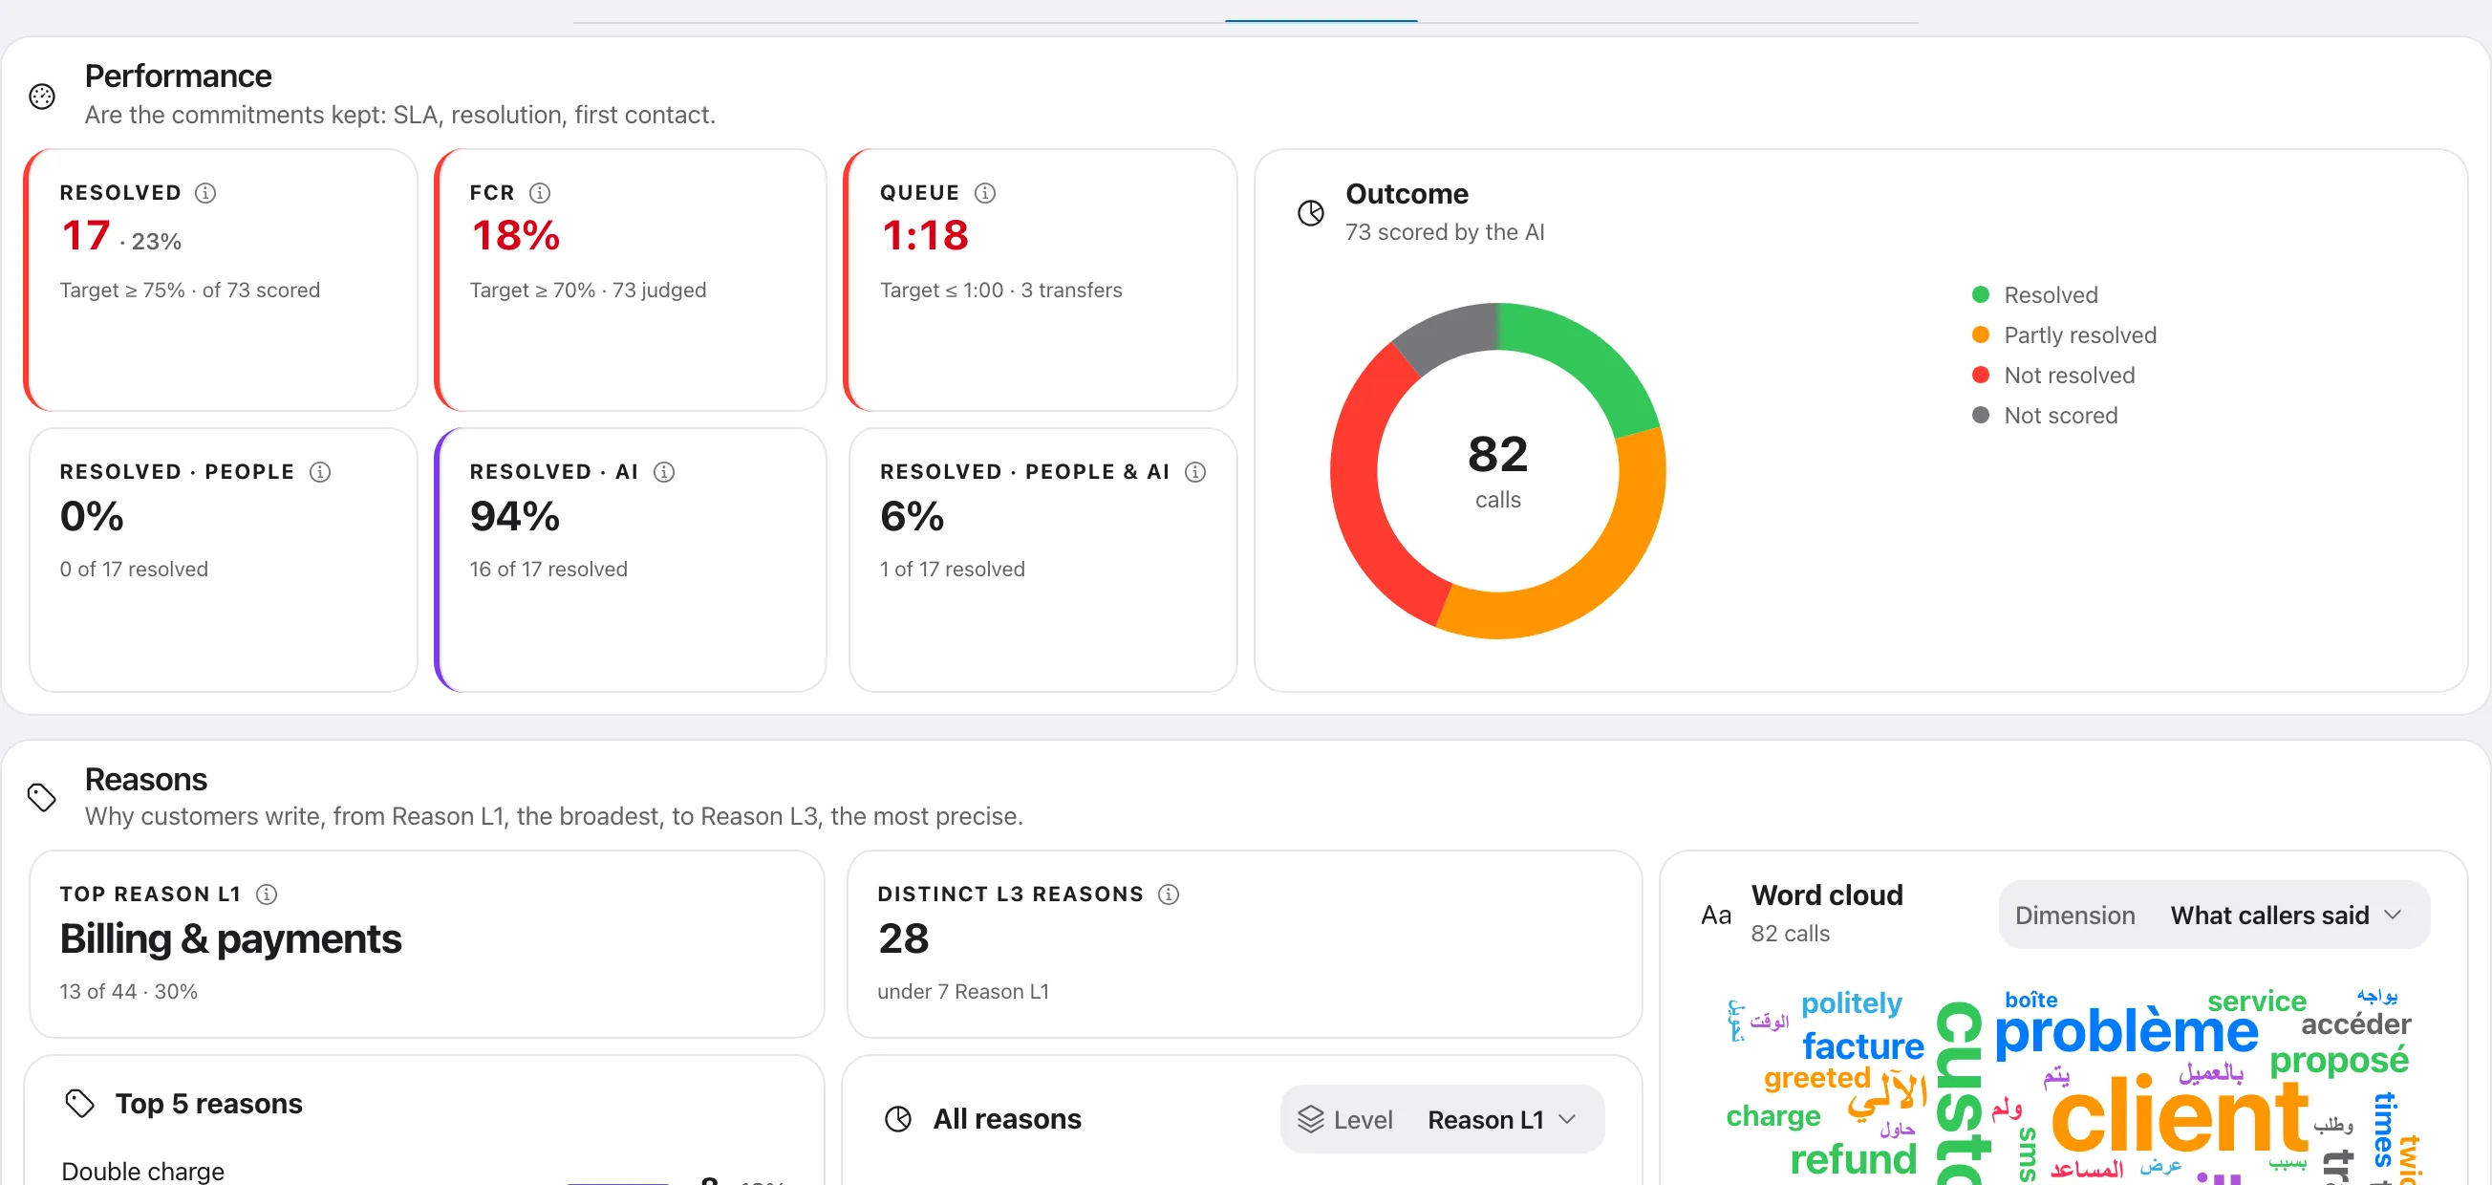Image resolution: width=2492 pixels, height=1185 pixels.
Task: Click the info icon beside FCR
Action: pyautogui.click(x=540, y=192)
